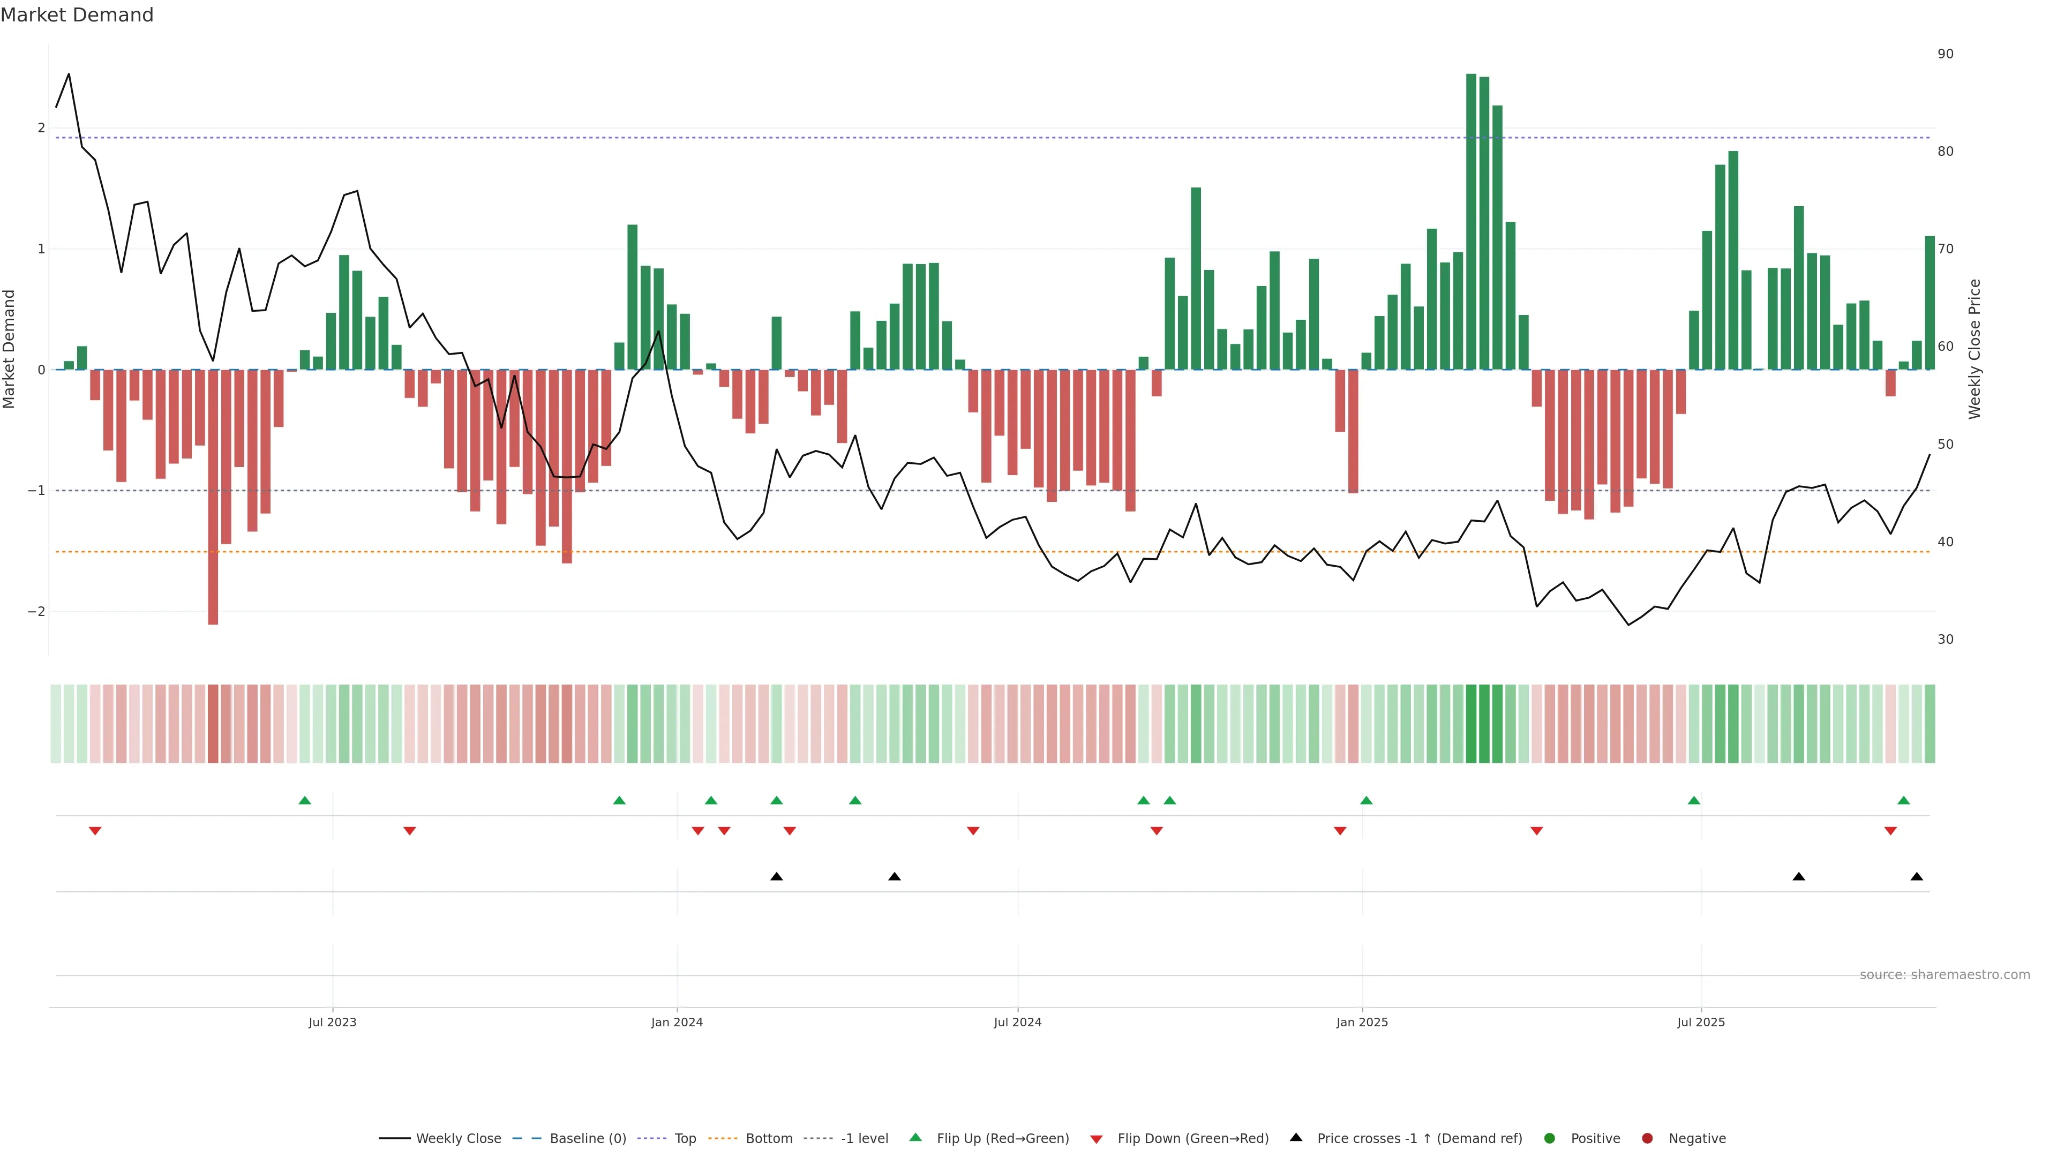The height and width of the screenshot is (1157, 2057).
Task: Click the Positive green circle legend icon
Action: (x=1550, y=1139)
